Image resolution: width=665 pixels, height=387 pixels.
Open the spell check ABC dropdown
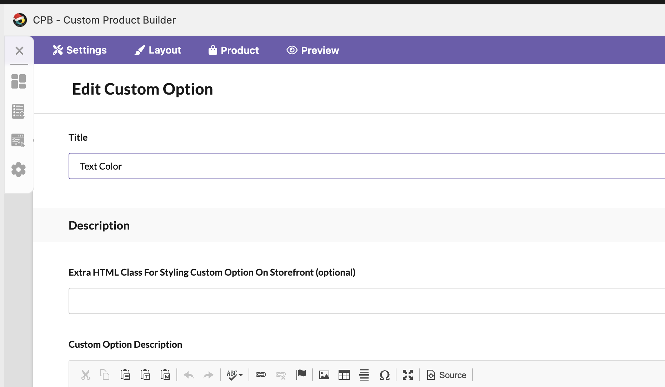235,375
